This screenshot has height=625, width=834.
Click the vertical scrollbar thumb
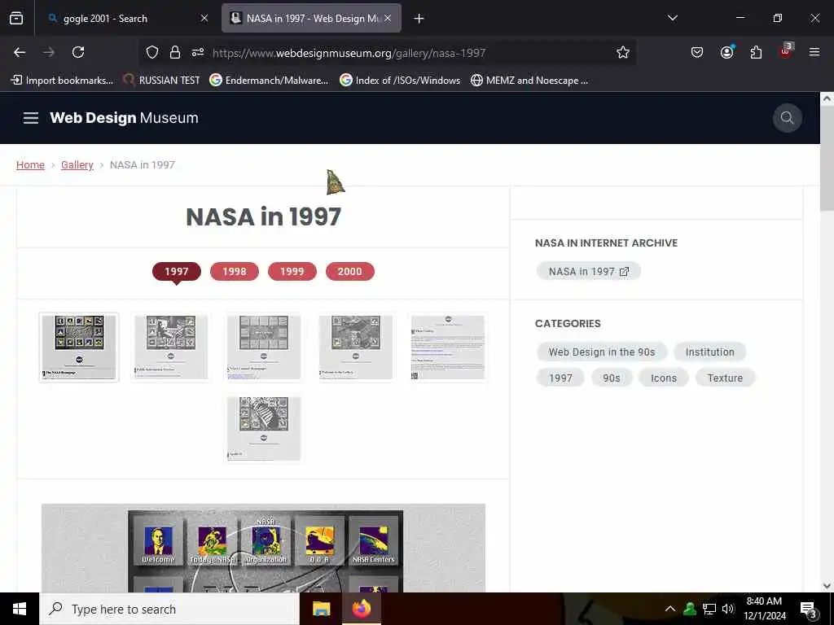pyautogui.click(x=827, y=157)
